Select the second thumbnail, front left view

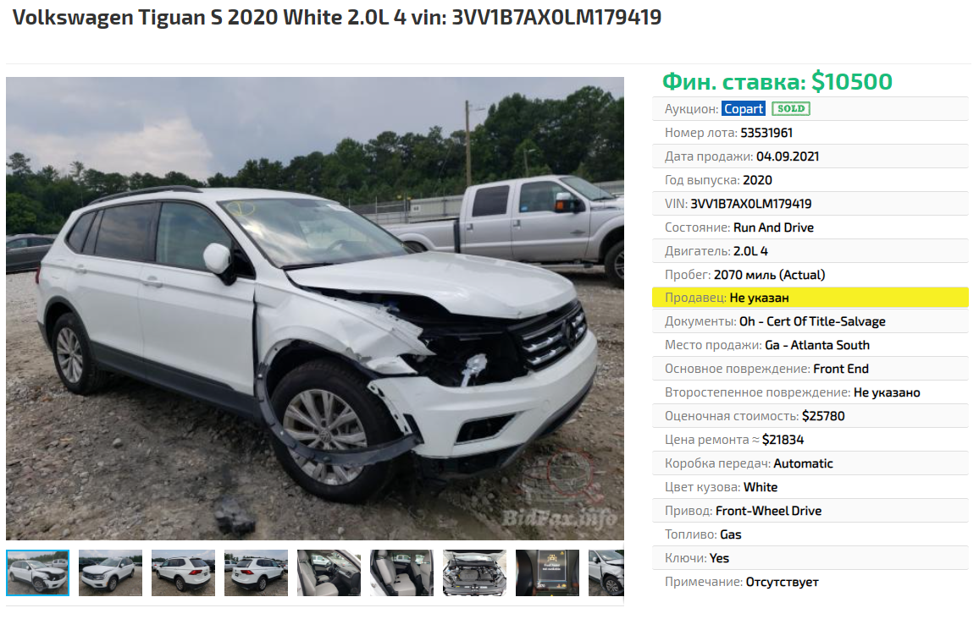point(110,572)
